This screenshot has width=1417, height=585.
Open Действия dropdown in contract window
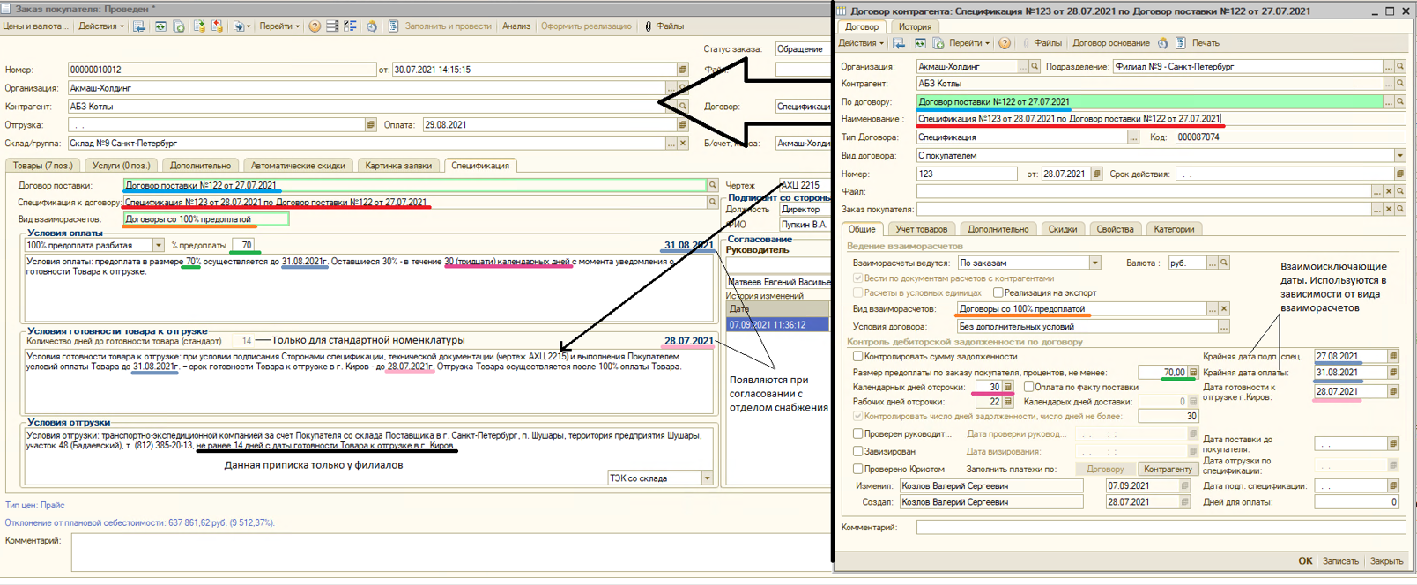861,43
